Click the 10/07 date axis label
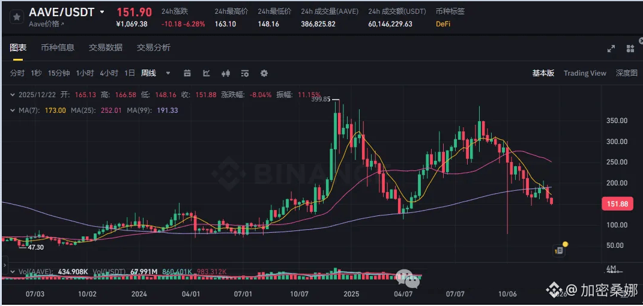The width and height of the screenshot is (643, 306). point(299,294)
